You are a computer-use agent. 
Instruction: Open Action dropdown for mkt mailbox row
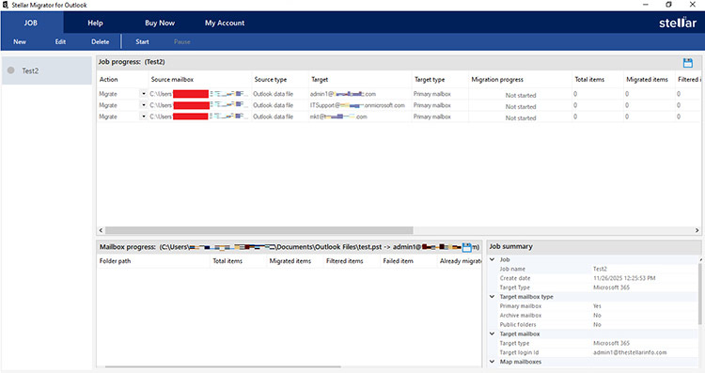pyautogui.click(x=144, y=117)
